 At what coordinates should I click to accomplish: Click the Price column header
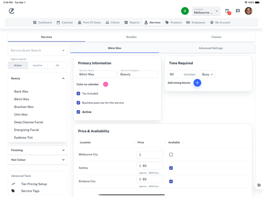[141, 142]
